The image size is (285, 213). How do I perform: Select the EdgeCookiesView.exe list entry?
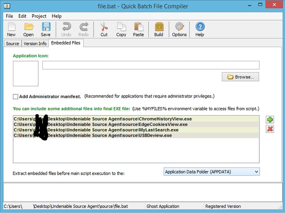136,125
